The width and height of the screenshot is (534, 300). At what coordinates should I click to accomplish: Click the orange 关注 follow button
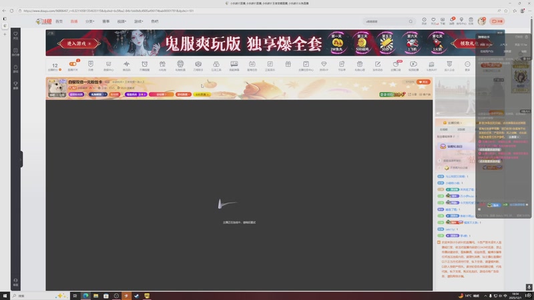(424, 82)
